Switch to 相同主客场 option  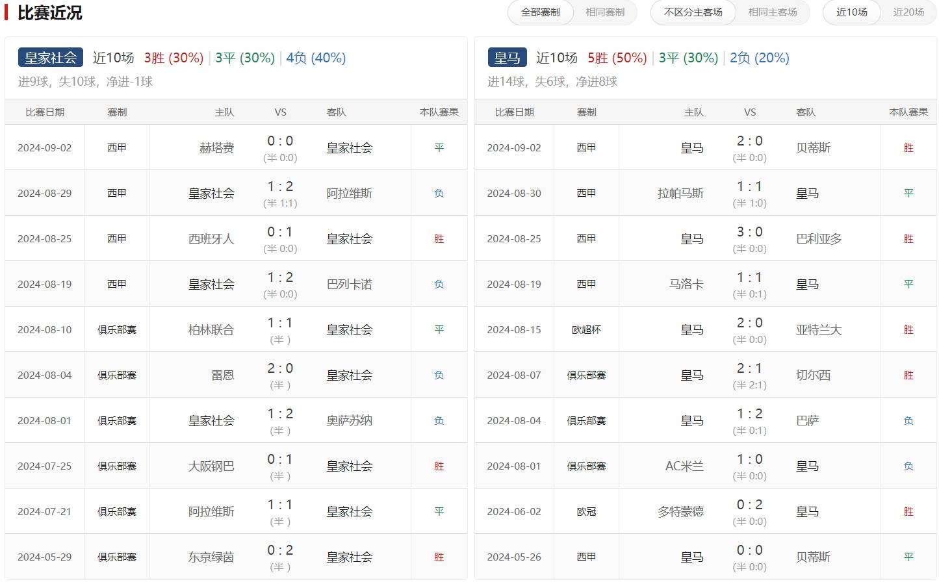[773, 12]
